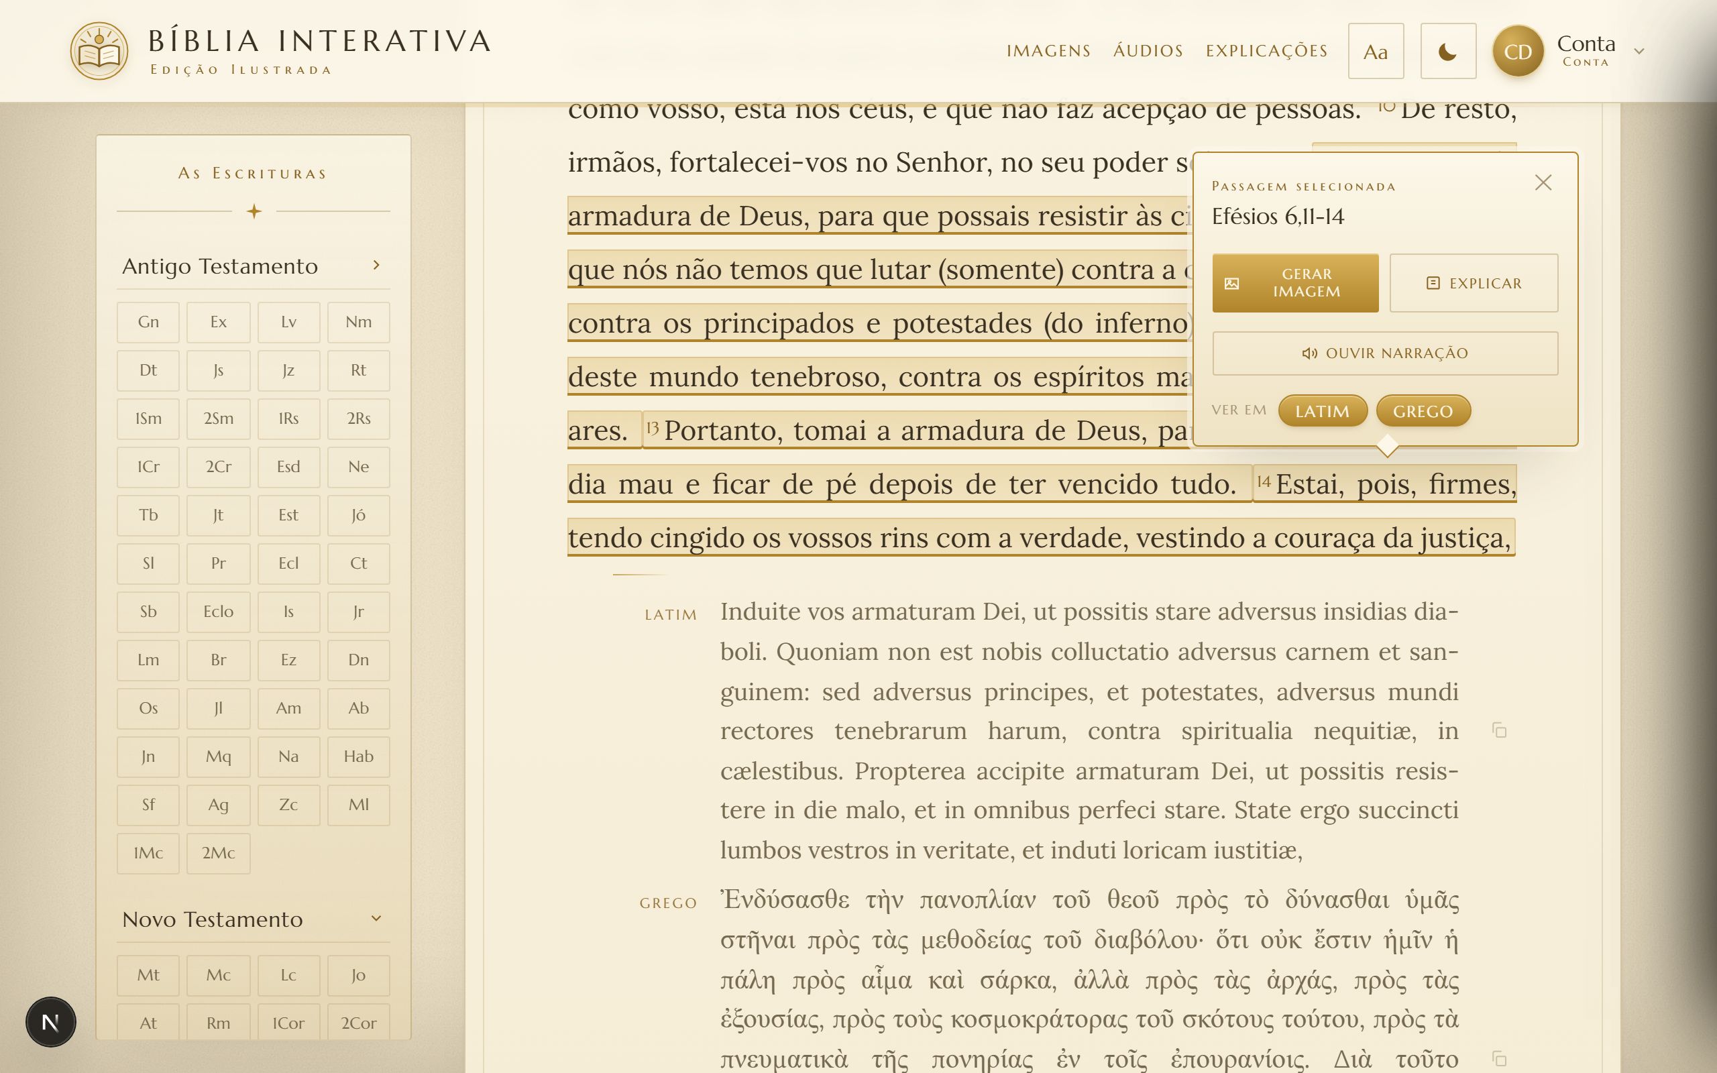Select the Lc book

(x=289, y=975)
